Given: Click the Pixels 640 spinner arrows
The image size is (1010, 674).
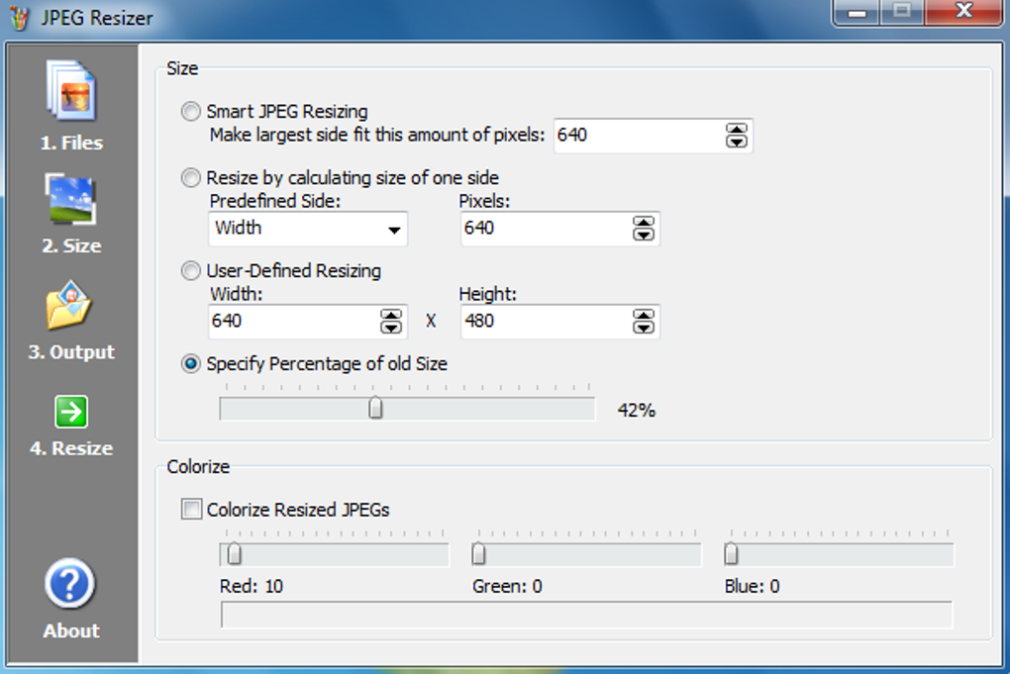Looking at the screenshot, I should click(x=644, y=229).
